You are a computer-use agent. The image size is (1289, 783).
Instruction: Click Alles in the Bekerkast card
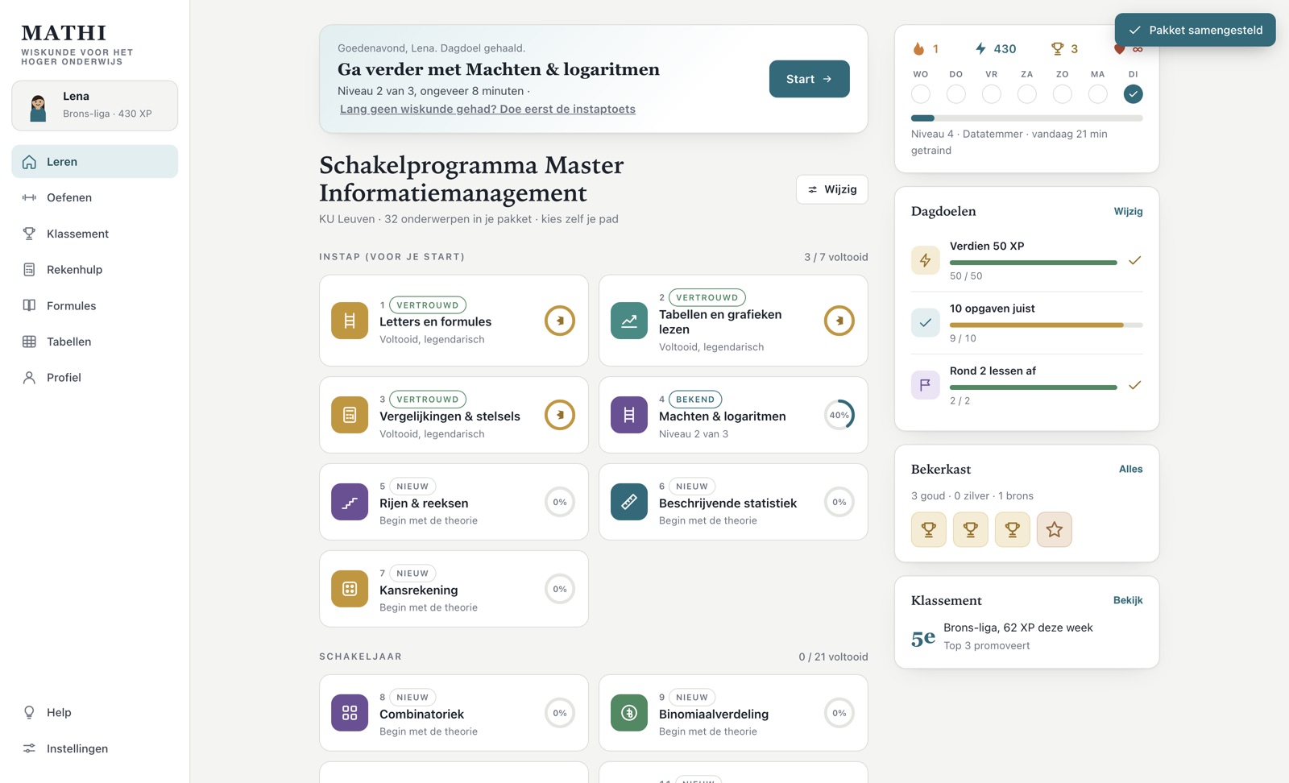[1130, 469]
